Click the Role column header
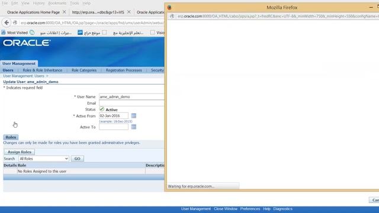The width and height of the screenshot is (379, 213). tap(22, 166)
